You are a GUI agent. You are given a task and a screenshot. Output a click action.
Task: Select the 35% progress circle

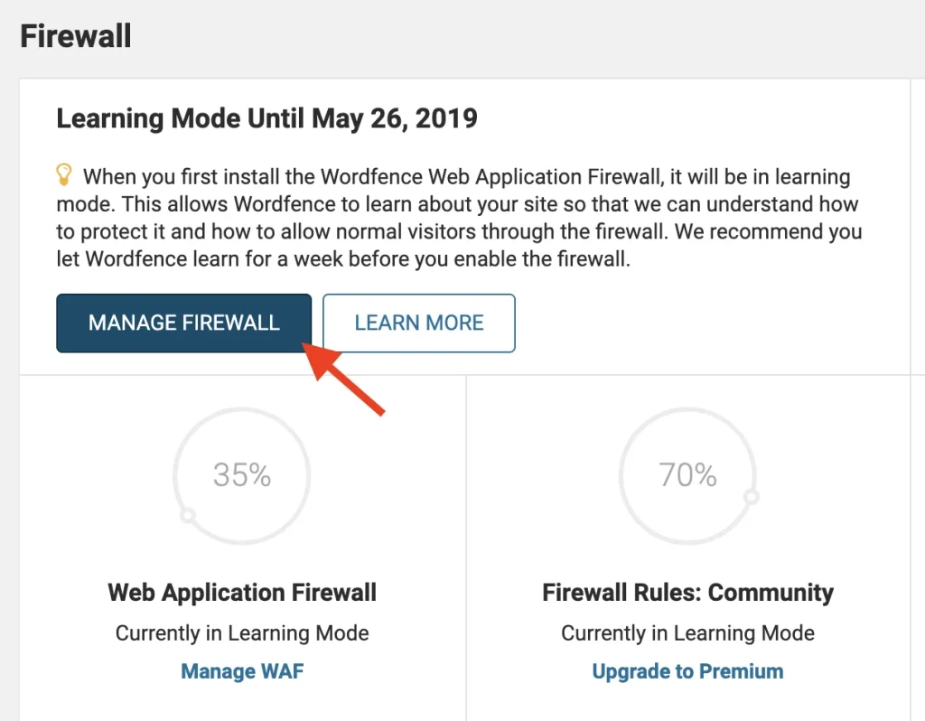[242, 475]
